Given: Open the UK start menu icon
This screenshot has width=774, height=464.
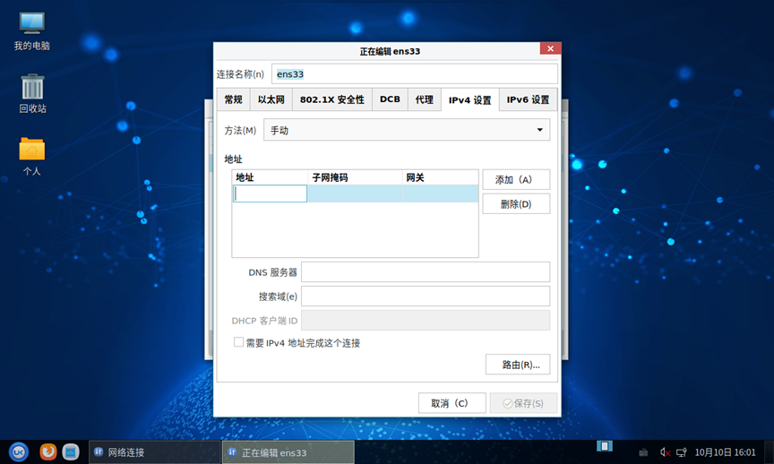Looking at the screenshot, I should coord(18,452).
